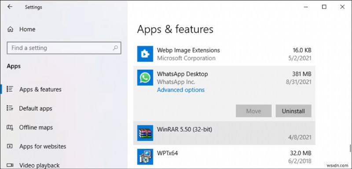Open Offline maps section
352x169 pixels.
36,127
